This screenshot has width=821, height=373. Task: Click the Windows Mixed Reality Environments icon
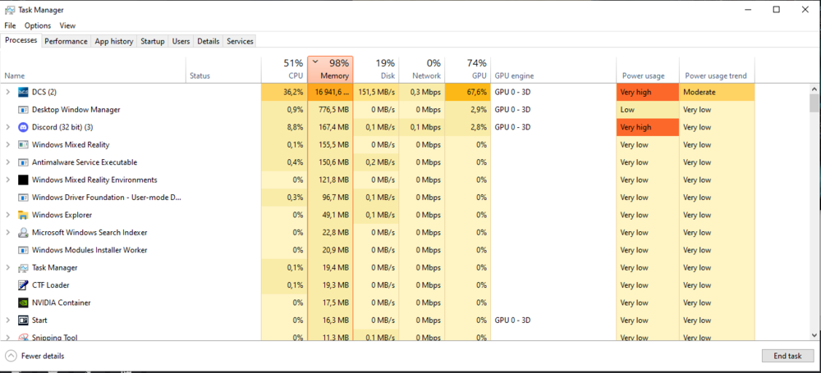pyautogui.click(x=23, y=180)
